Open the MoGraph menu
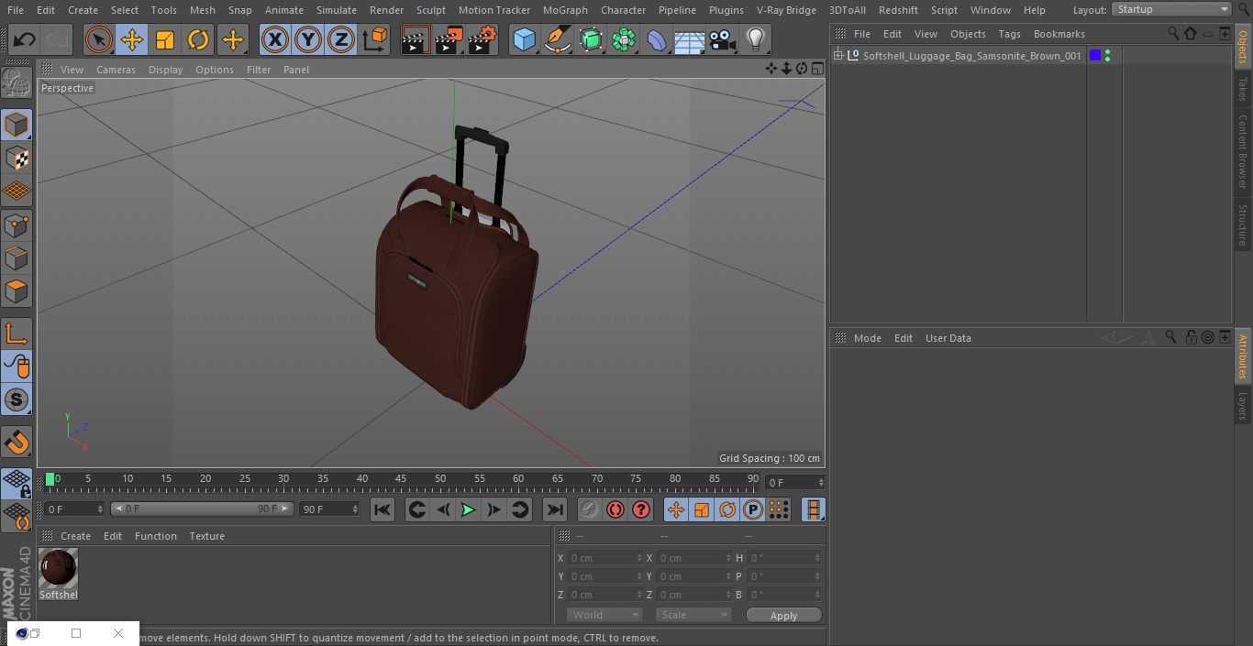1253x646 pixels. 565,10
